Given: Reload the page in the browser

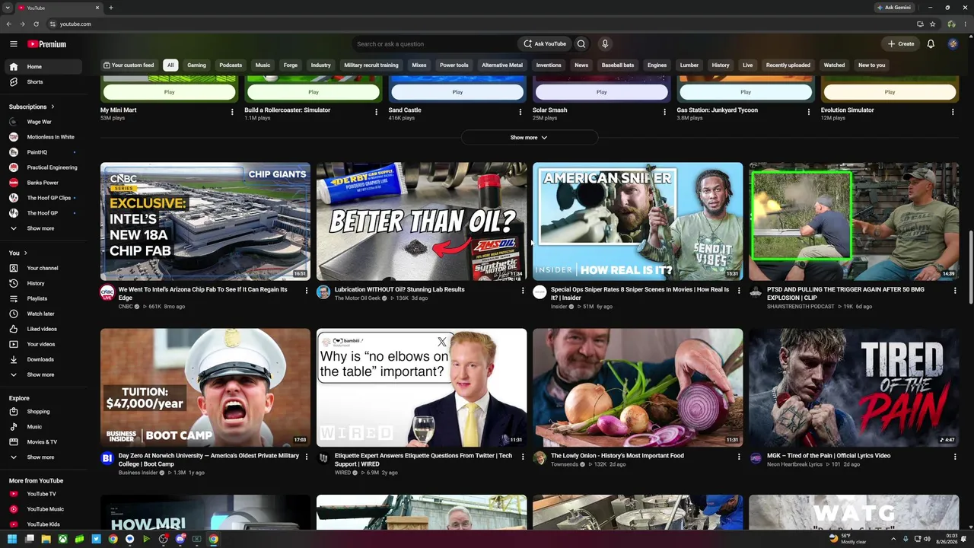Looking at the screenshot, I should point(36,24).
